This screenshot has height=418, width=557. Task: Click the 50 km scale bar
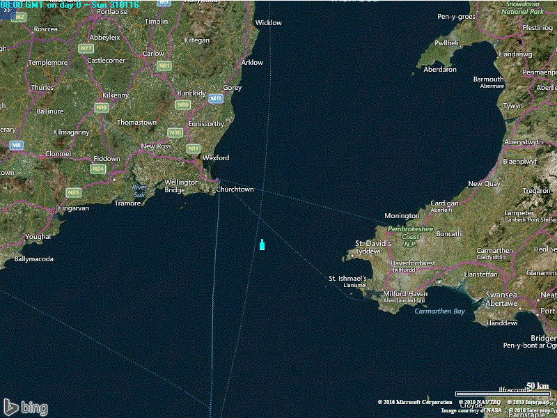[x=502, y=394]
